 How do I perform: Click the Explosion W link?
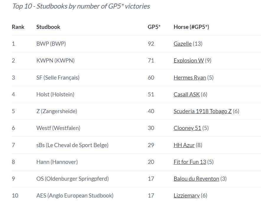tap(189, 60)
